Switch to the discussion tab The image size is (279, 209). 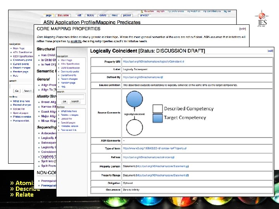63,15
